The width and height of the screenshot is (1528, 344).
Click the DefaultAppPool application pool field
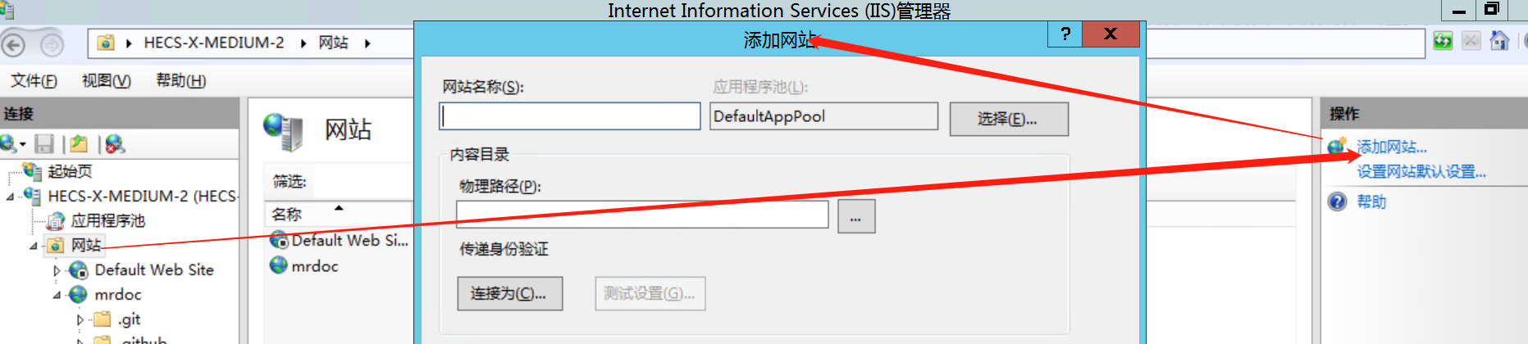coord(823,116)
